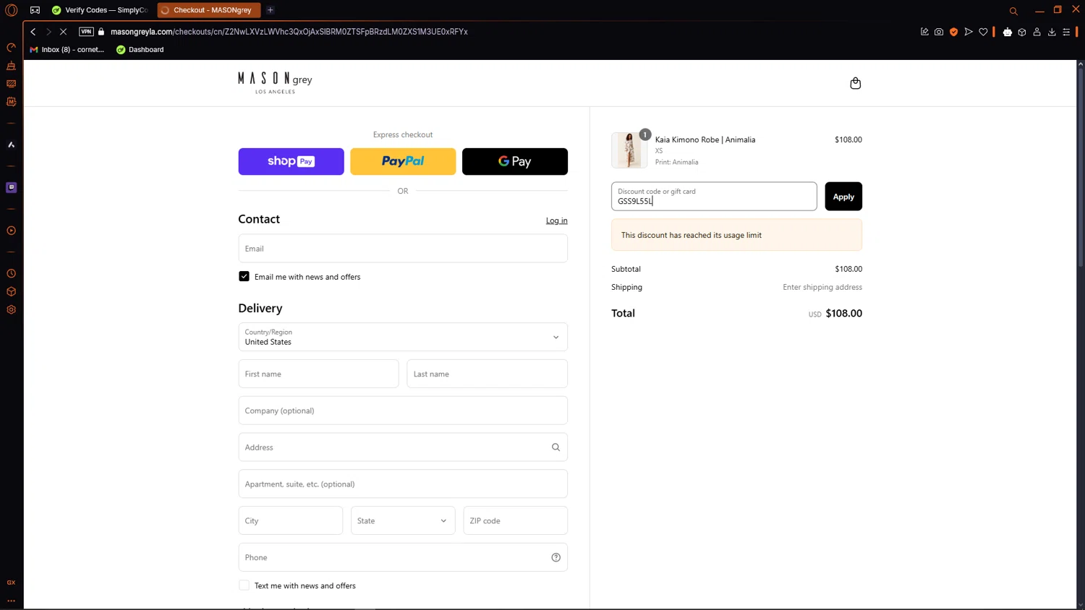Open the State dropdown
1085x610 pixels.
(403, 520)
